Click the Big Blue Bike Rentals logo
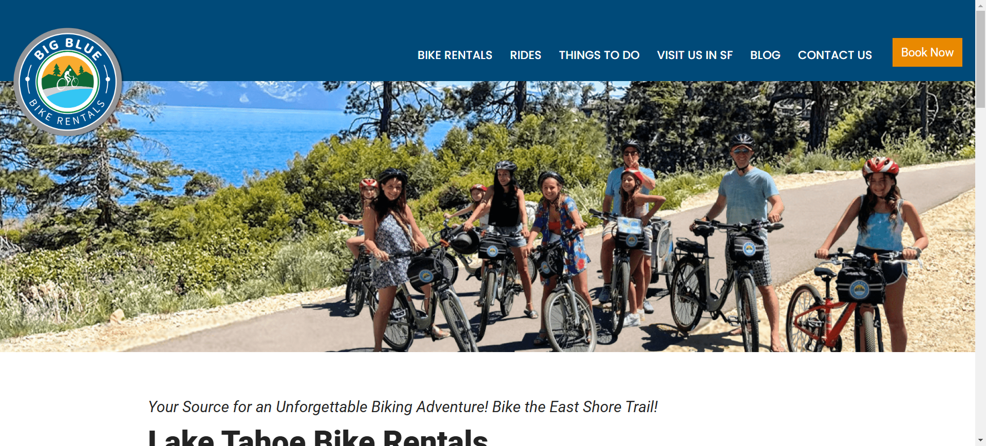 pyautogui.click(x=68, y=82)
